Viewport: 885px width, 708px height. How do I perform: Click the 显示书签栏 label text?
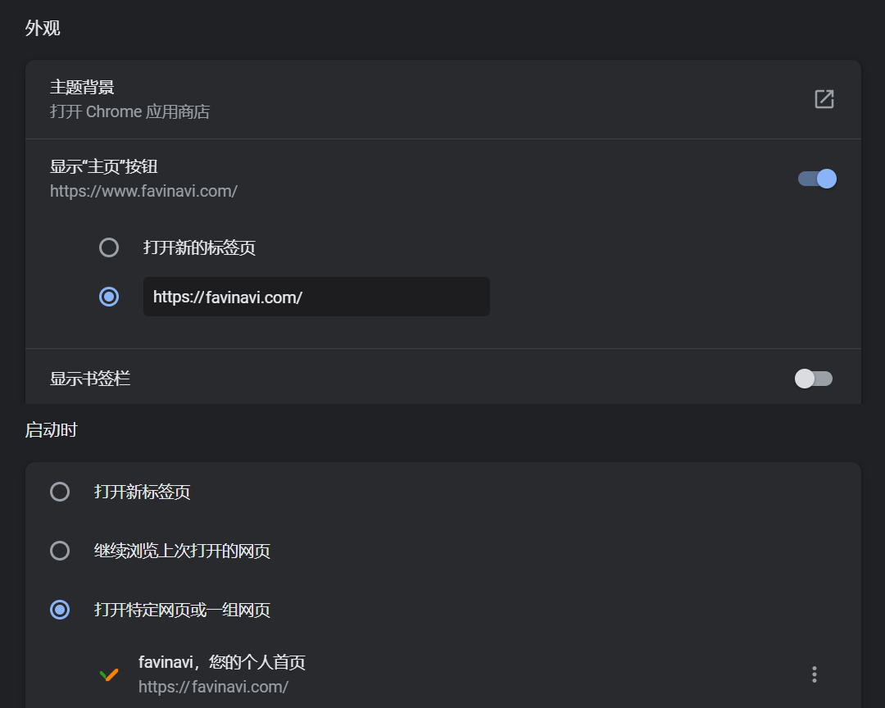(90, 379)
